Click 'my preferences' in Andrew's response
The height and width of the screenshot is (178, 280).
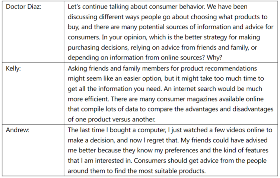coord(176,151)
